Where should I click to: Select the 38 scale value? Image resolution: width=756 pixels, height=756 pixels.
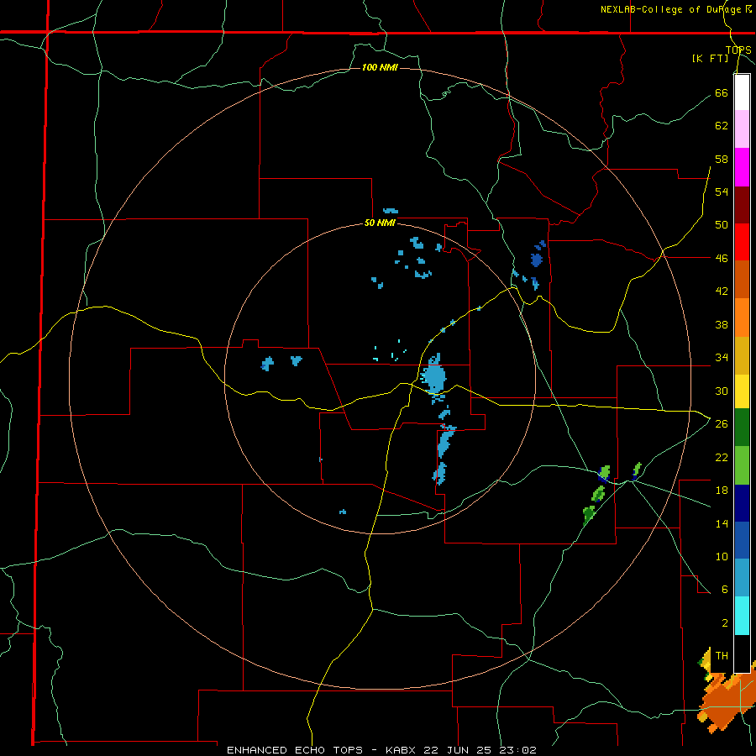pyautogui.click(x=722, y=324)
